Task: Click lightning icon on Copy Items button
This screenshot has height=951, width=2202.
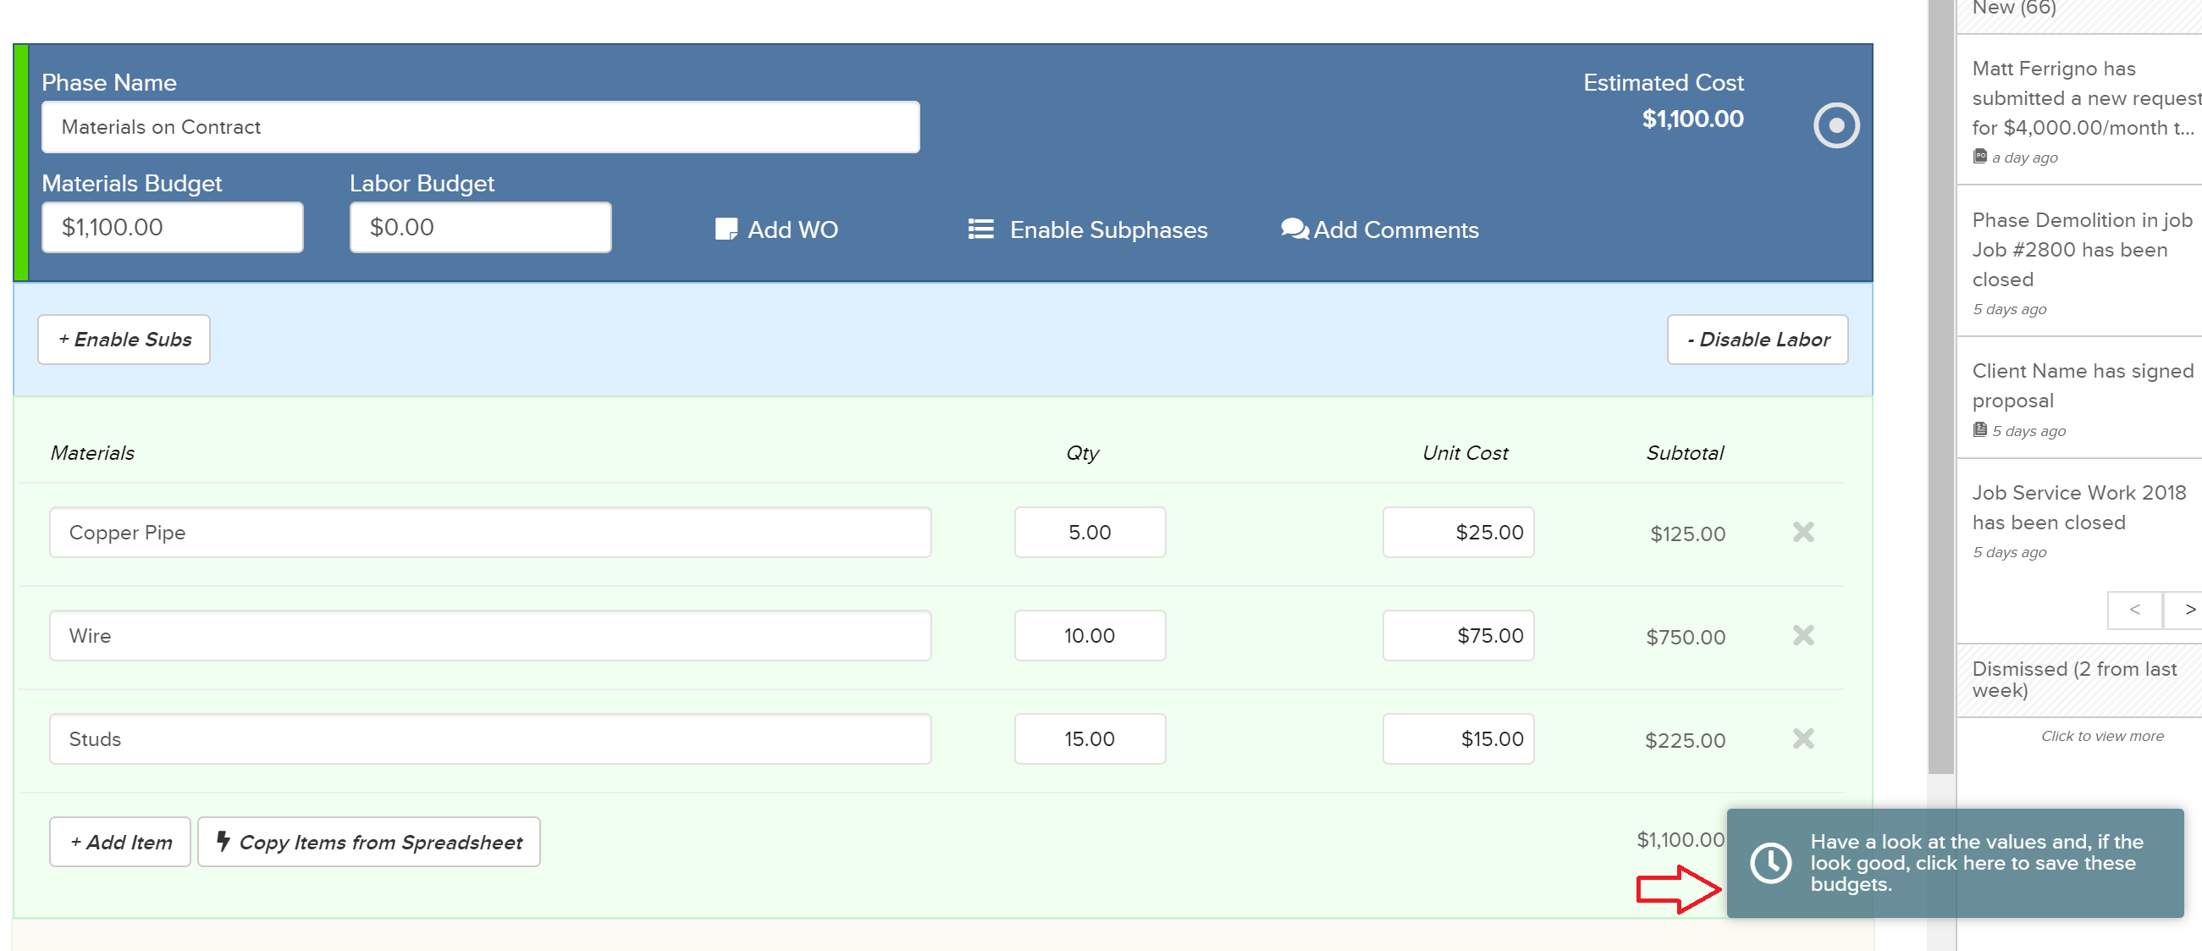Action: (x=224, y=842)
